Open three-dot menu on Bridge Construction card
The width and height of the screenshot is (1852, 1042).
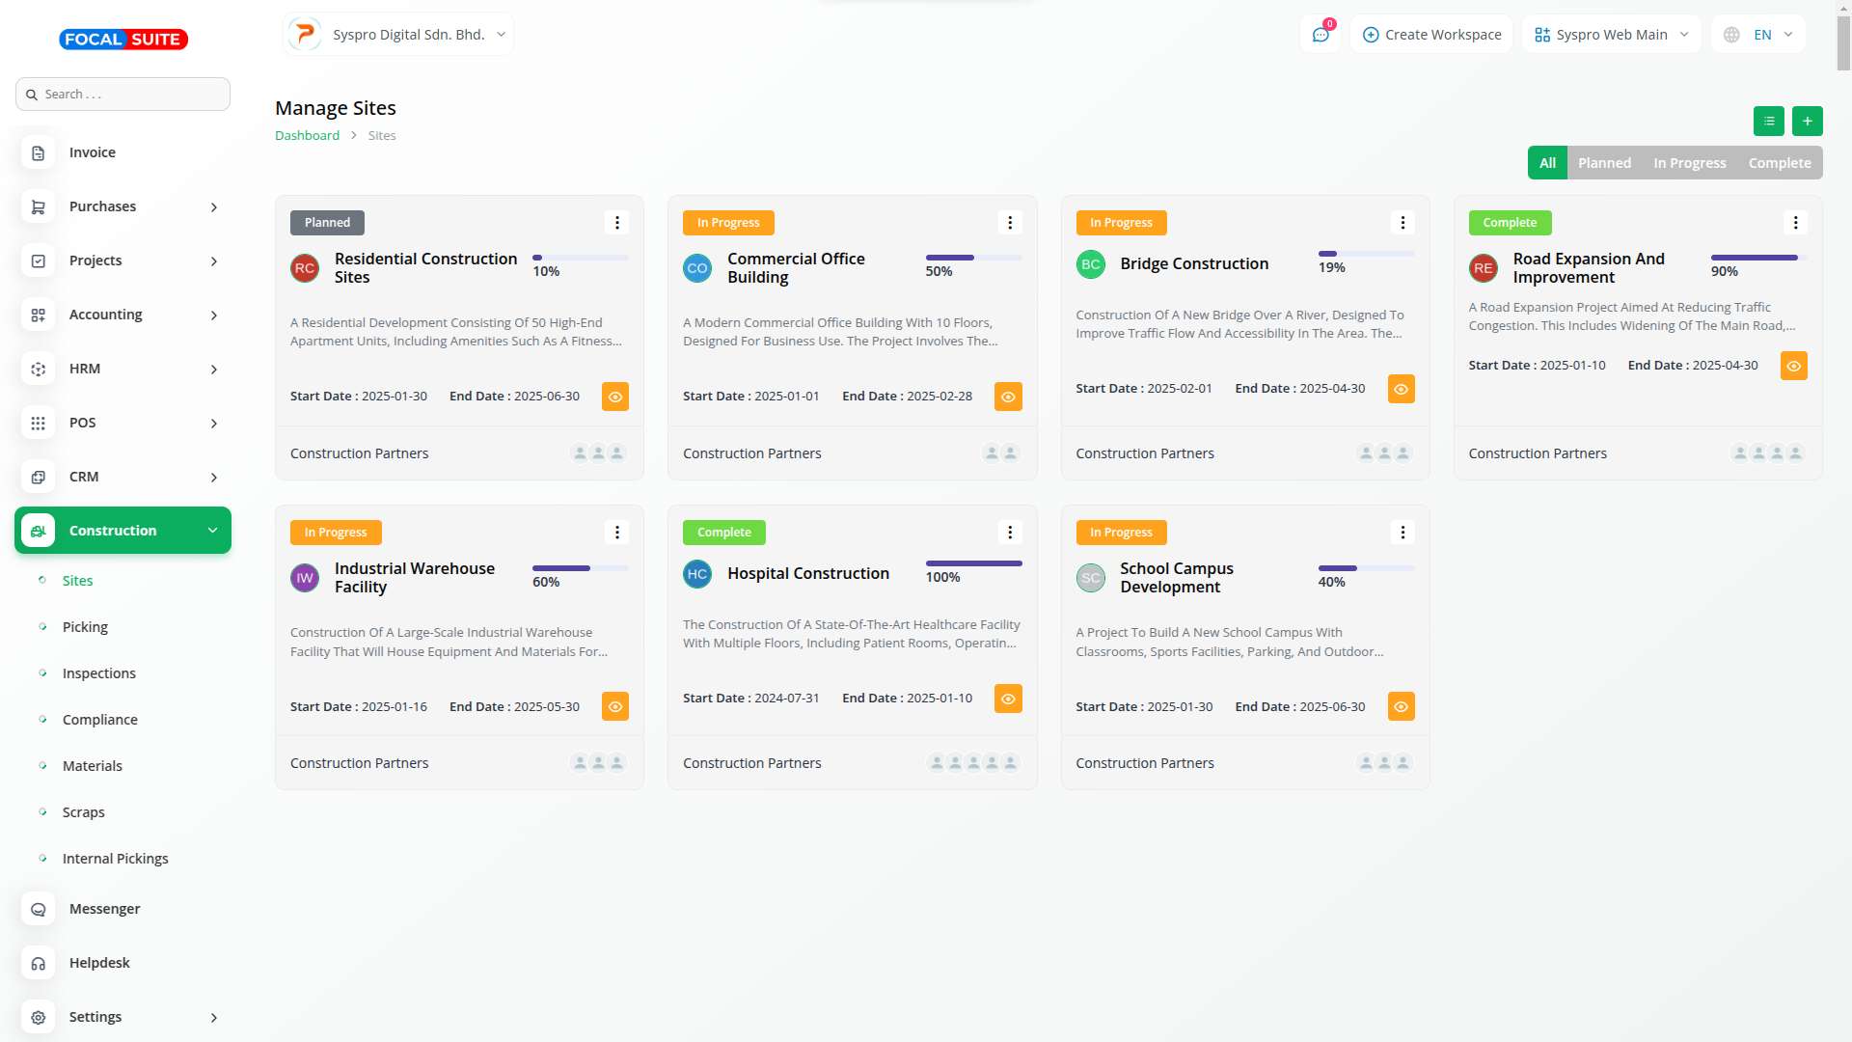pos(1403,223)
